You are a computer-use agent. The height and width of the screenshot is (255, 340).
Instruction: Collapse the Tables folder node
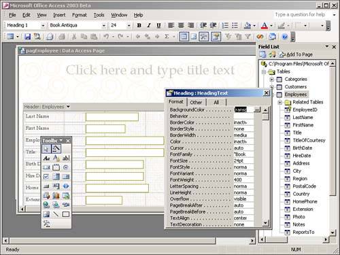click(264, 72)
